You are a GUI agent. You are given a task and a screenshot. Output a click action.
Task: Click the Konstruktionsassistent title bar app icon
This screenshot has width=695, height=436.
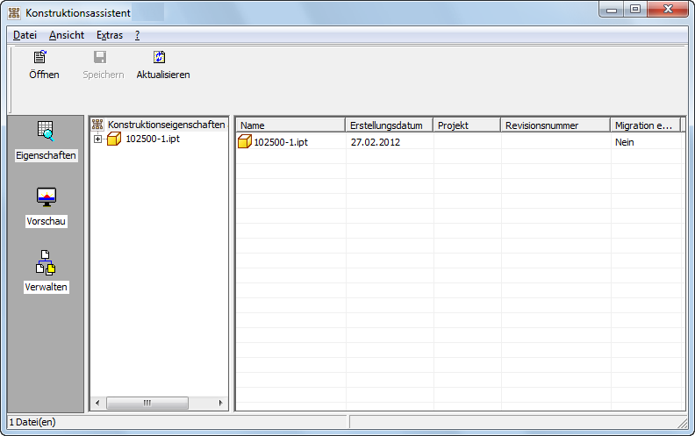(x=14, y=13)
